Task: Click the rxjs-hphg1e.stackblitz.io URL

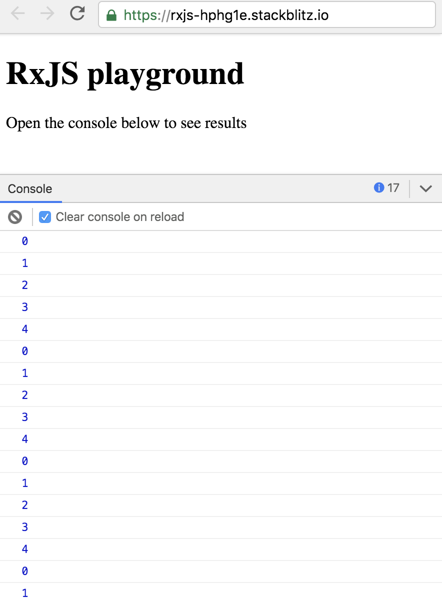Action: tap(225, 15)
